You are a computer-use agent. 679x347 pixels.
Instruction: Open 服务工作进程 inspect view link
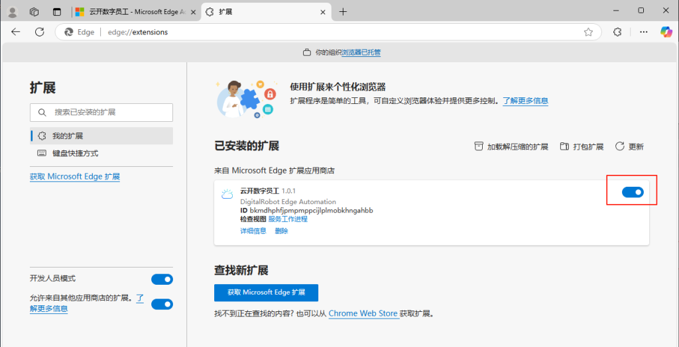coord(288,219)
